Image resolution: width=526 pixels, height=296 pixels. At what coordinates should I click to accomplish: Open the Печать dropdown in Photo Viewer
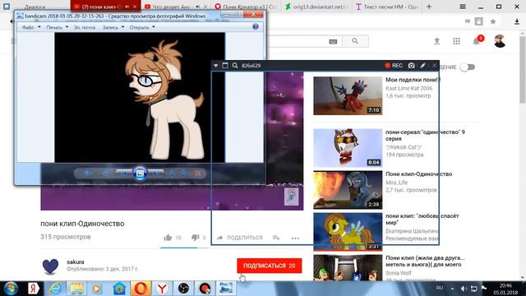tap(57, 27)
